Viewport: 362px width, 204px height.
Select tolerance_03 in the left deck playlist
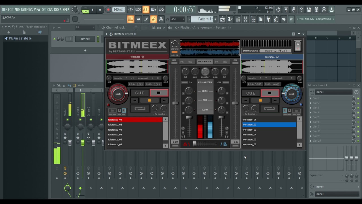pos(135,130)
